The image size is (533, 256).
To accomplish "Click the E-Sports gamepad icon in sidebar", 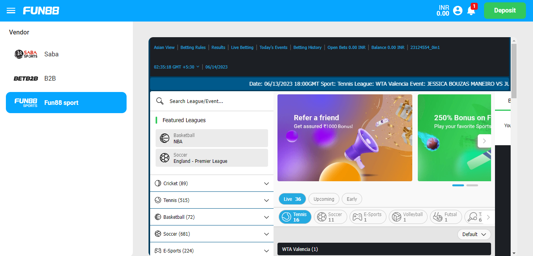I will coord(158,251).
